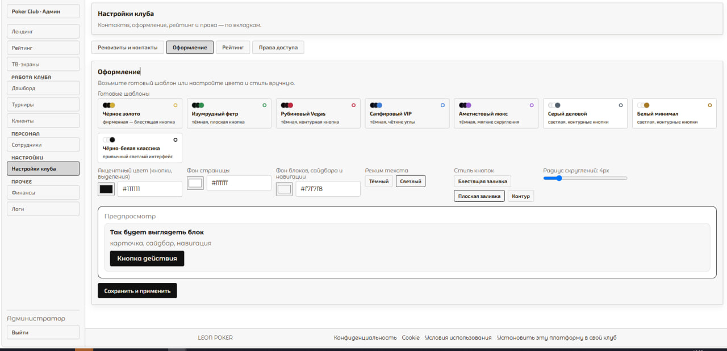Click the gold ring on Белый минимал
Screen dimensions: 727x351
coord(710,105)
